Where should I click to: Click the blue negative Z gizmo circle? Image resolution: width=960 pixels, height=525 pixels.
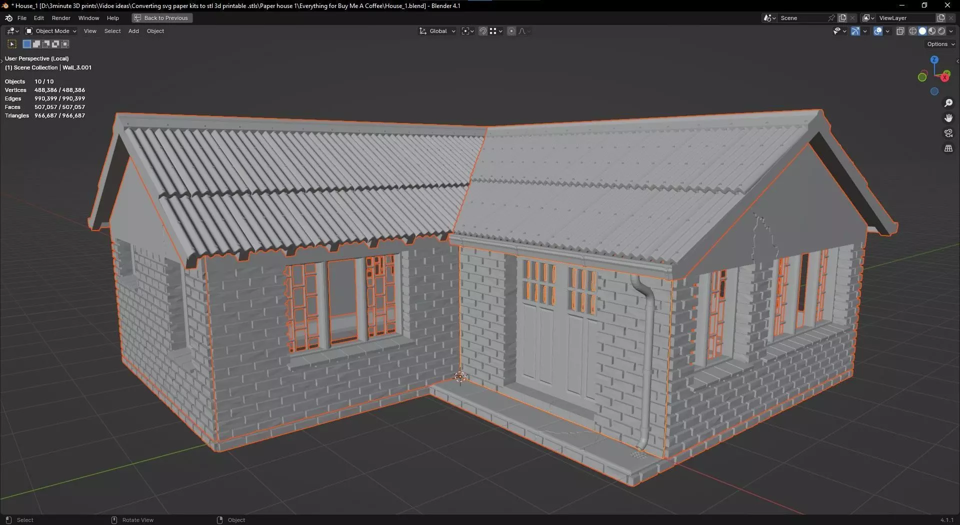(x=934, y=91)
